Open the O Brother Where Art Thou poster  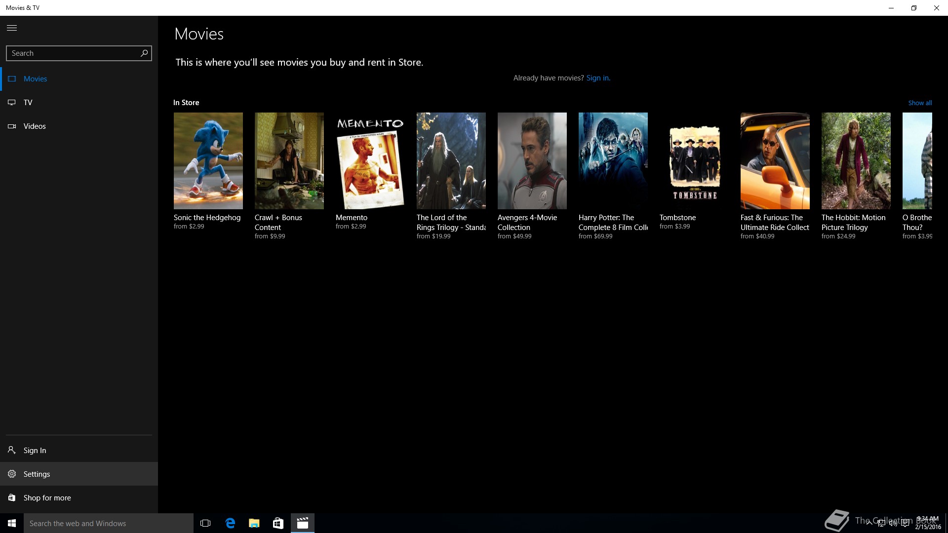(x=917, y=161)
